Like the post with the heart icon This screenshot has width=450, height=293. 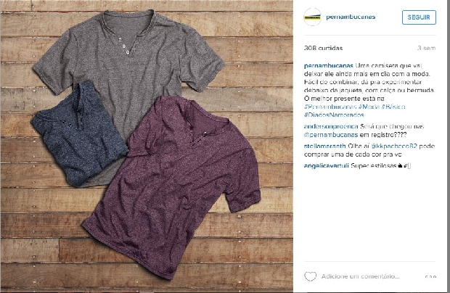pos(310,276)
